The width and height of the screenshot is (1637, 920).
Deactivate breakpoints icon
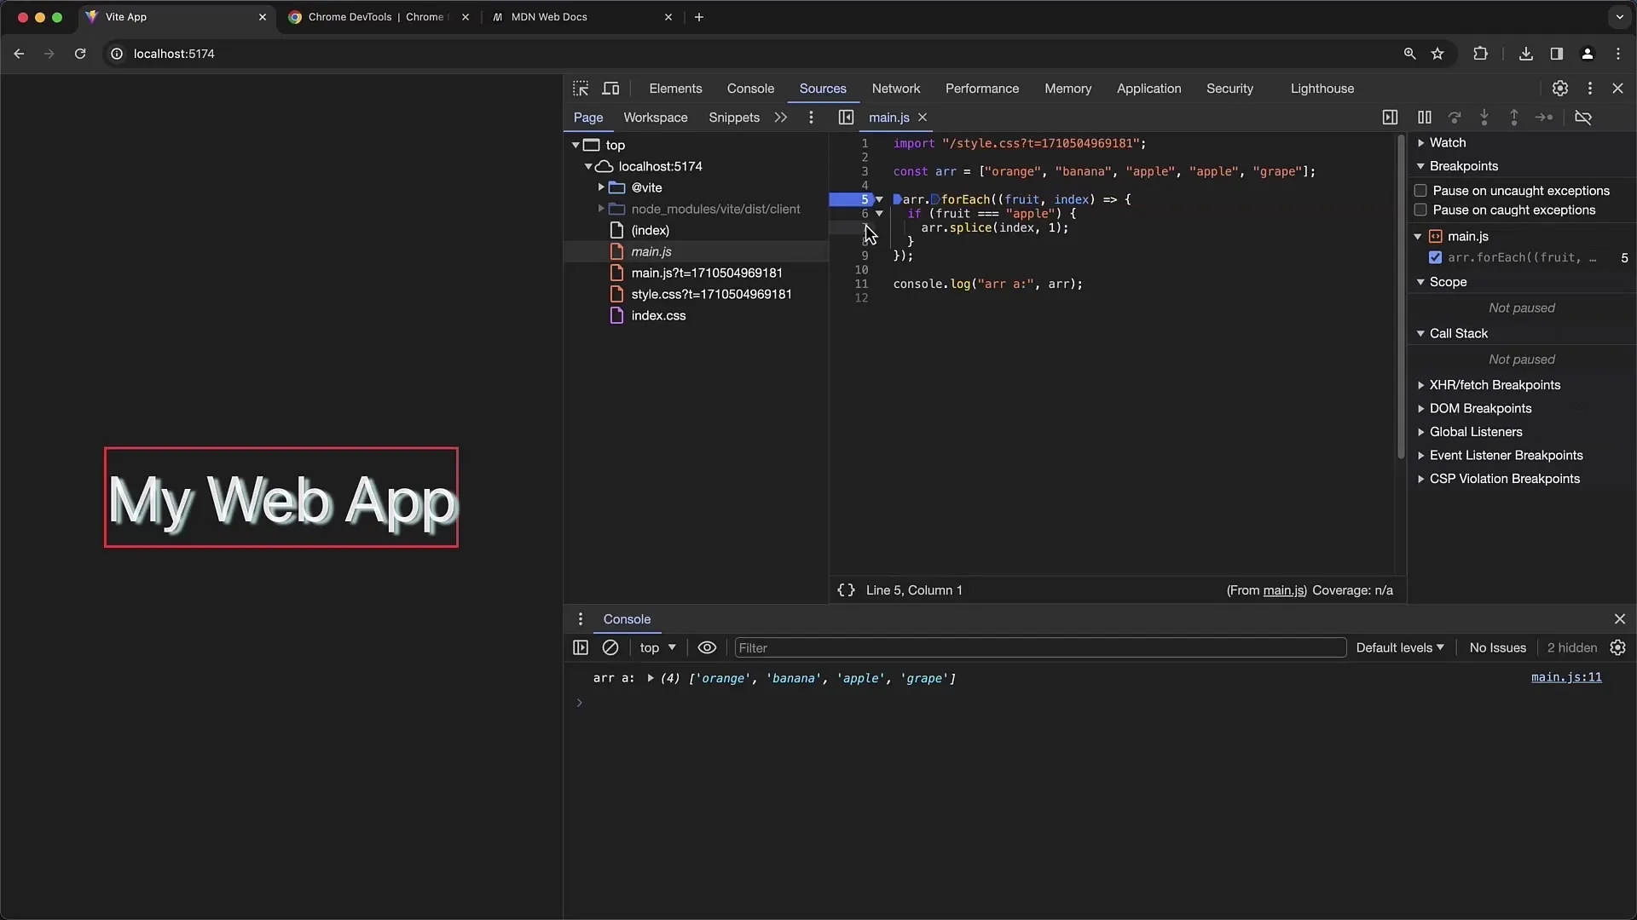coord(1583,118)
